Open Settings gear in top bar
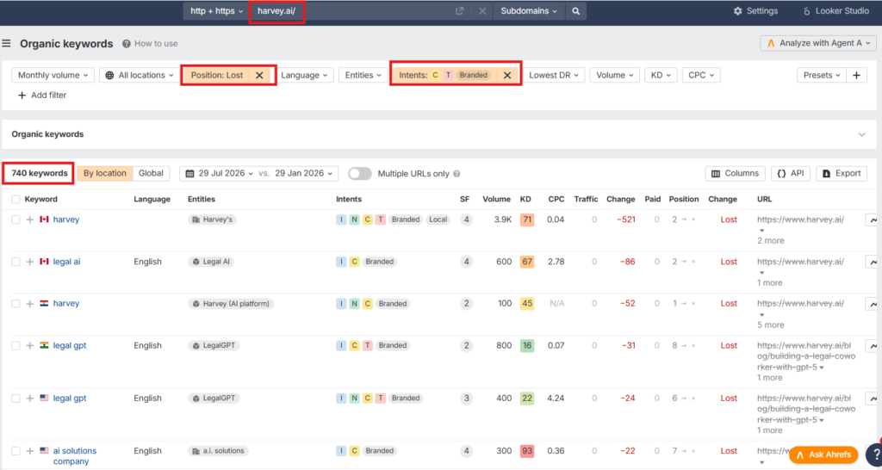This screenshot has height=470, width=882. [755, 11]
